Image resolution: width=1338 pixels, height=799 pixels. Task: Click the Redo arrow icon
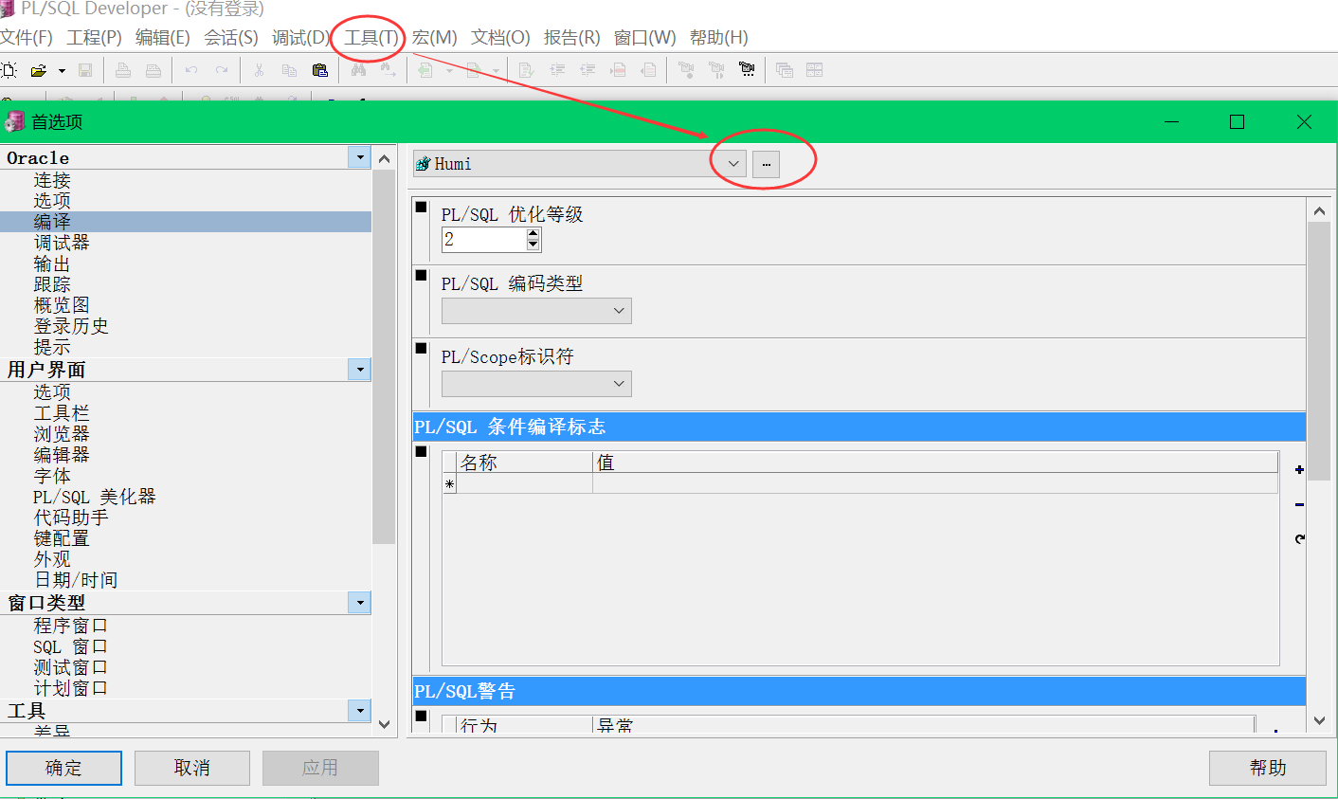tap(222, 70)
